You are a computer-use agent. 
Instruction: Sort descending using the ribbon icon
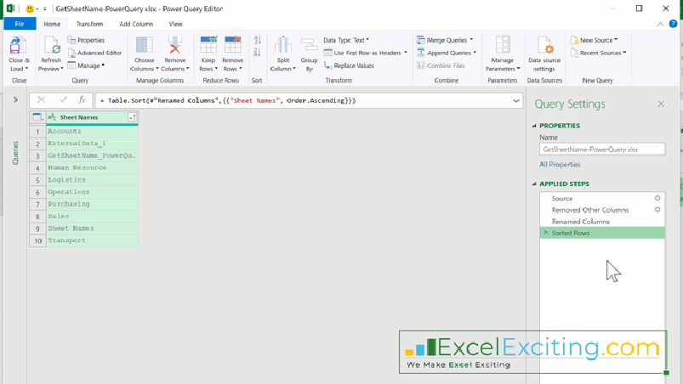pos(257,52)
